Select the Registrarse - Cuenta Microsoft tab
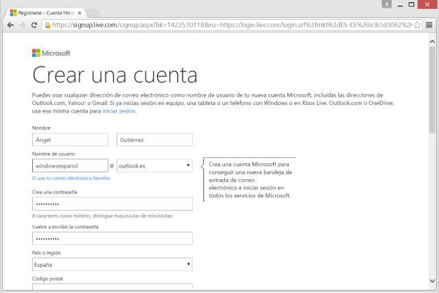 [45, 13]
